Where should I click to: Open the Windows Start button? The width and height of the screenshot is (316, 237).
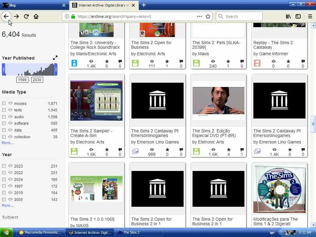[6, 232]
